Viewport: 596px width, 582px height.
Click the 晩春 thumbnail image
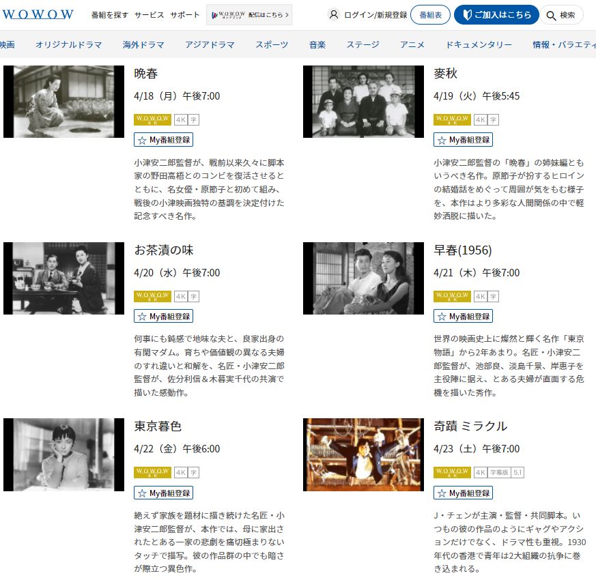64,102
